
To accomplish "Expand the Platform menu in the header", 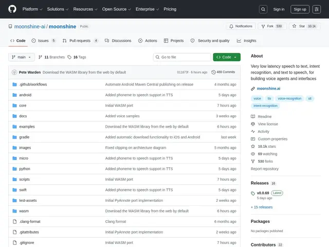I will [x=32, y=9].
